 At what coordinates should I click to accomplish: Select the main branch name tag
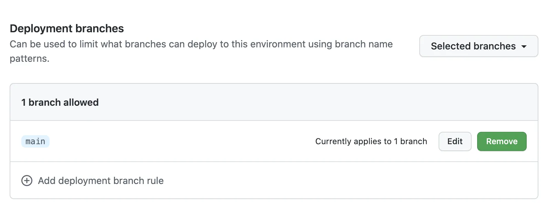tap(35, 141)
